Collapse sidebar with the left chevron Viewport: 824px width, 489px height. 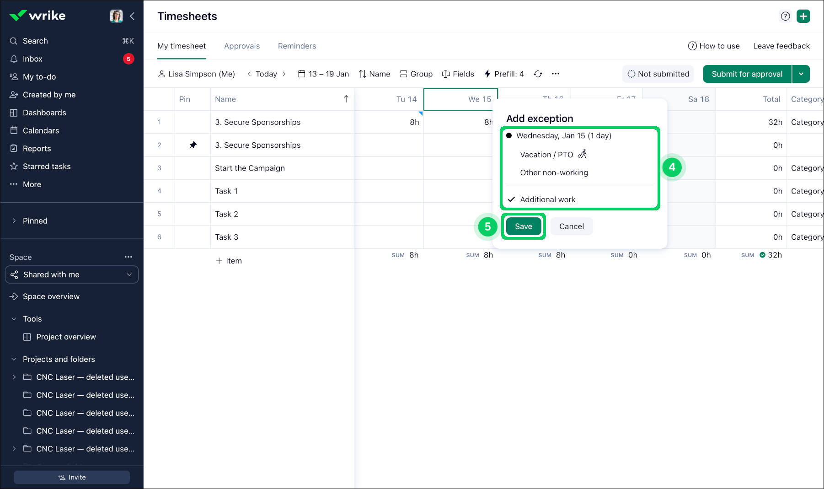[x=132, y=16]
